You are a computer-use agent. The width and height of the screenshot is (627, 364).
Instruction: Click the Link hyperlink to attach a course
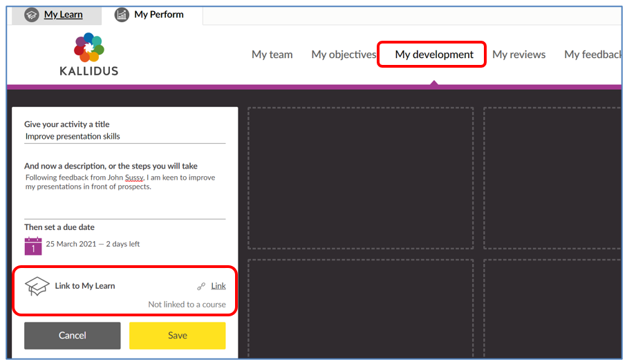click(x=218, y=286)
